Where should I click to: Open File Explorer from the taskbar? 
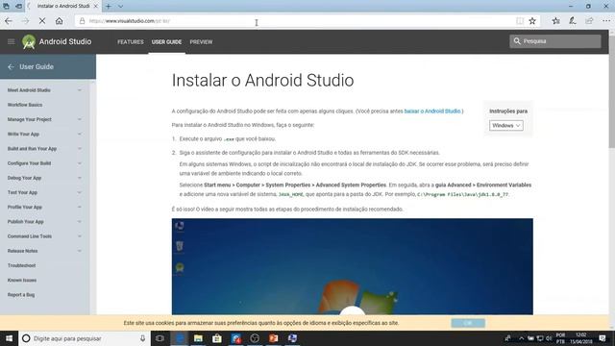point(198,338)
